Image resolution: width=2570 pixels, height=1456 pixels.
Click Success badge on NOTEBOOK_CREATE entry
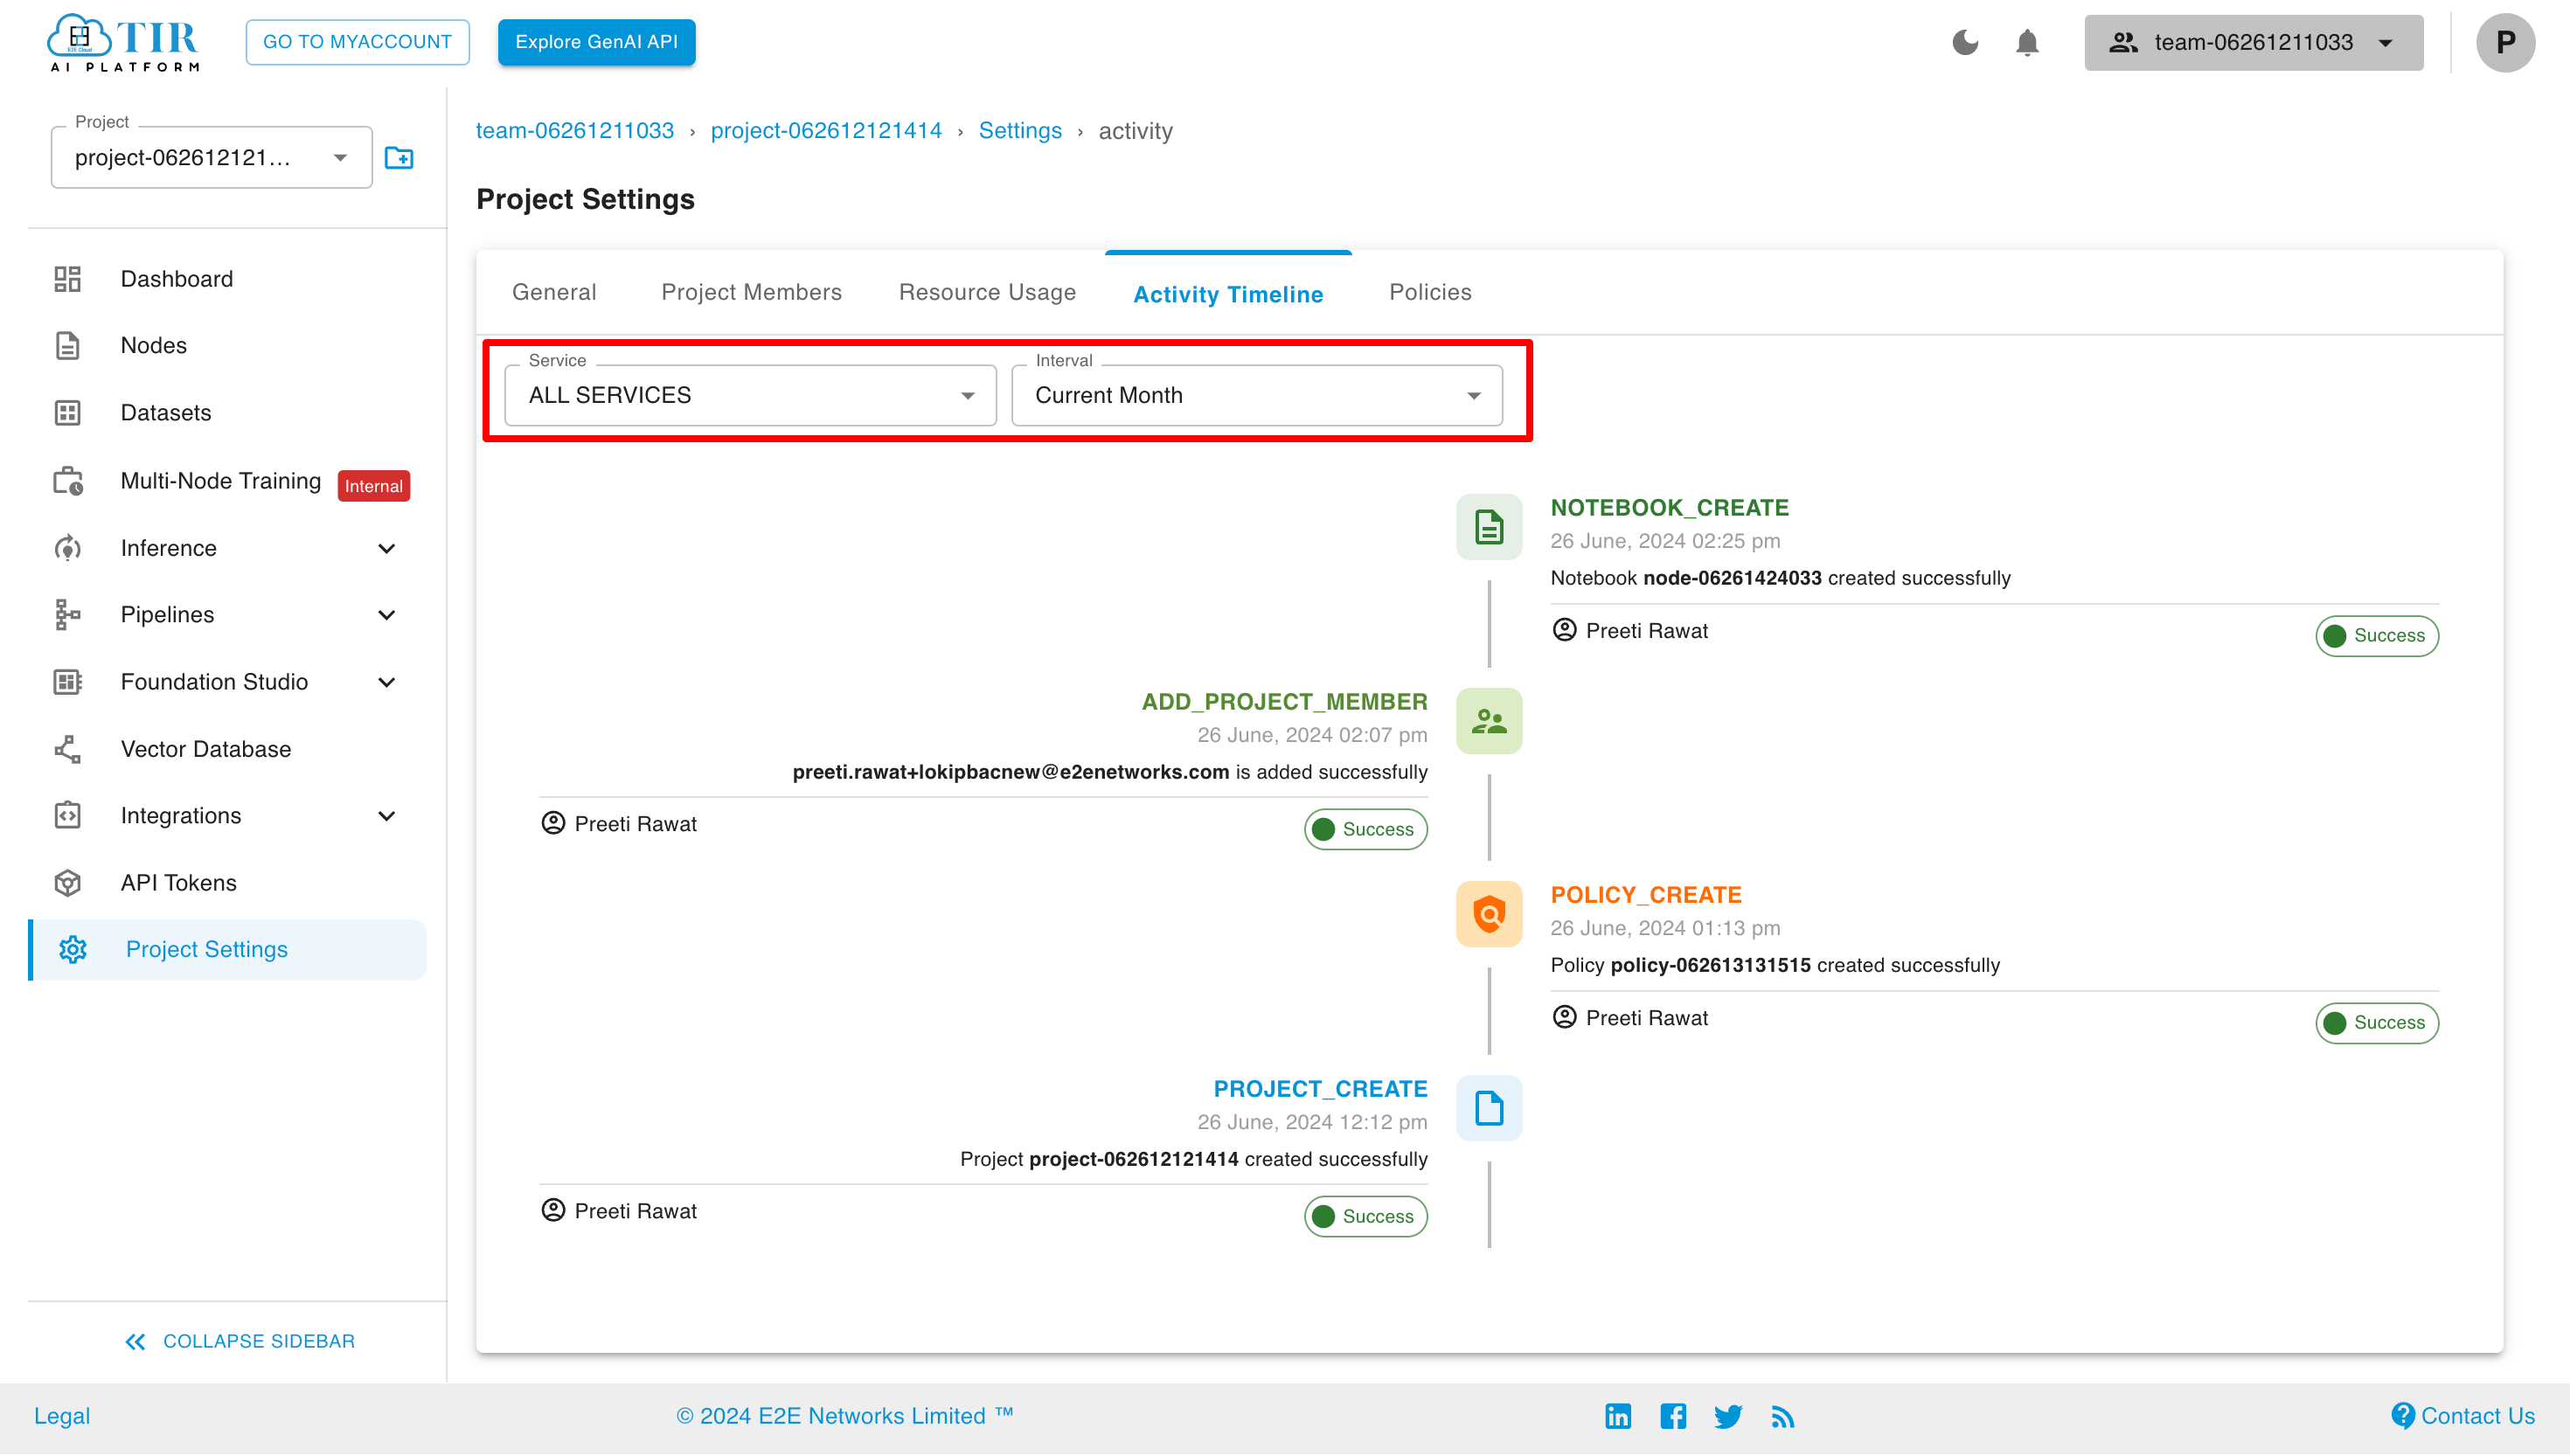(x=2377, y=636)
